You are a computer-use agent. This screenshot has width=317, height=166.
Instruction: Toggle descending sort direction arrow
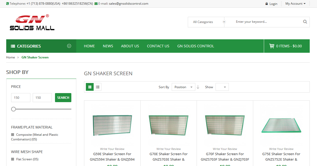click(198, 87)
